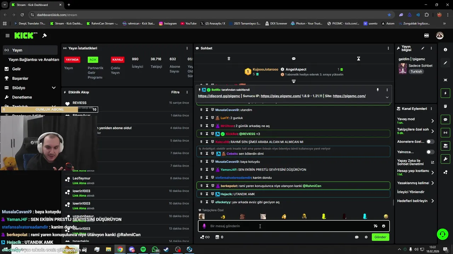Open the Hesap yaşı kısıtlama settings arrow
This screenshot has width=453, height=254.
pyautogui.click(x=432, y=173)
